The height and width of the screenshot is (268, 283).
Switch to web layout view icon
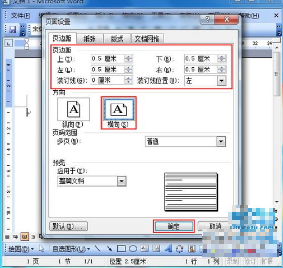click(15, 237)
